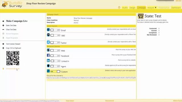Click the LinkedIn channel icon
Image resolution: width=182 pixels, height=102 pixels.
48,60
